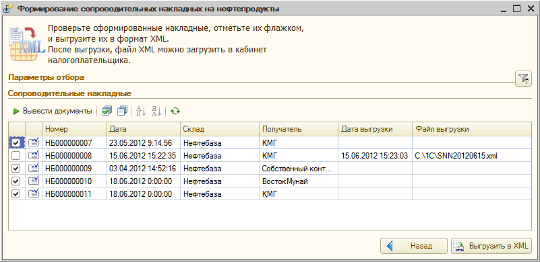Click the Назад button
The height and width of the screenshot is (262, 540).
click(414, 246)
